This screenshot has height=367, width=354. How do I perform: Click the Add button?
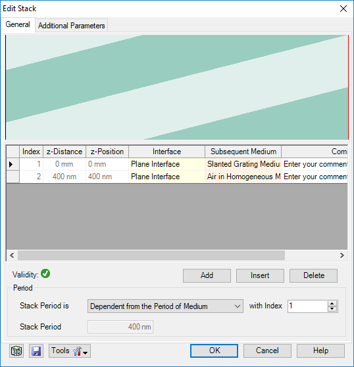[x=207, y=275]
